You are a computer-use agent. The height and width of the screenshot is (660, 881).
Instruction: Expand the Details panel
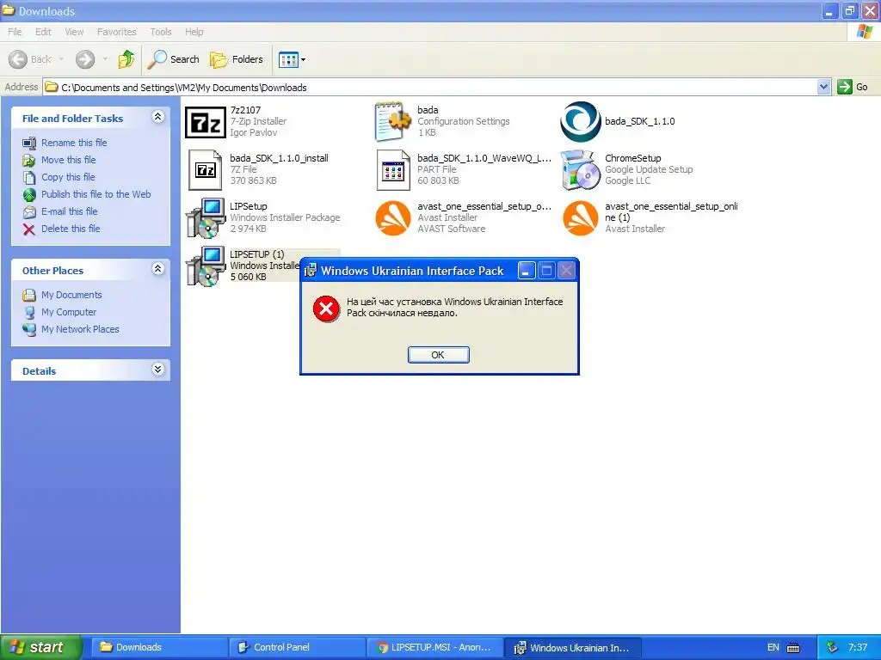158,370
